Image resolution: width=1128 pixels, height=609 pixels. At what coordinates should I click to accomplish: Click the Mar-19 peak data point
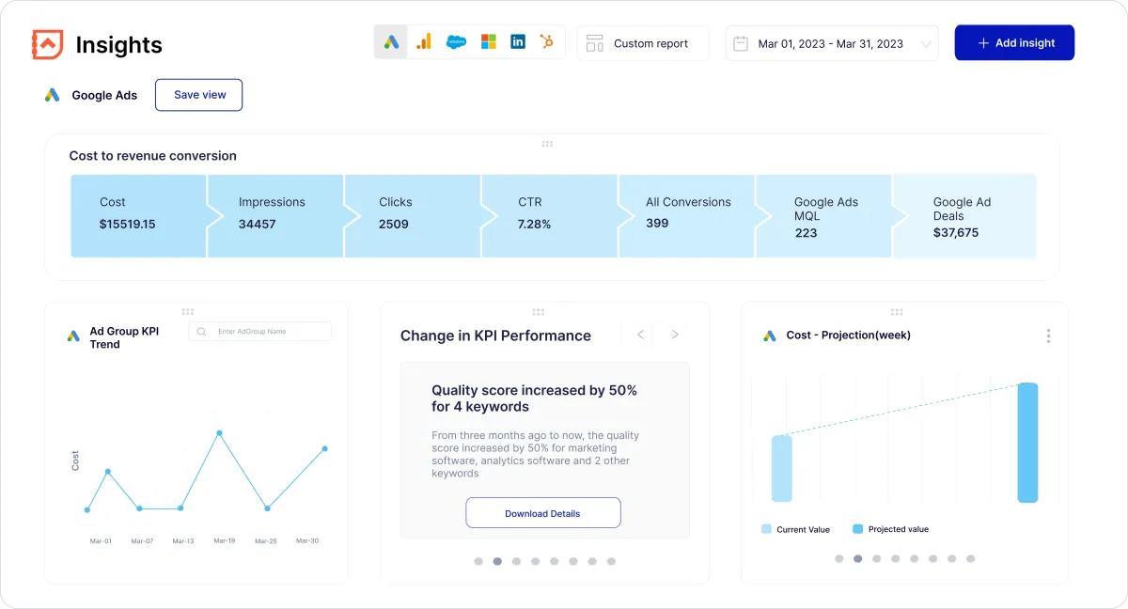(219, 433)
